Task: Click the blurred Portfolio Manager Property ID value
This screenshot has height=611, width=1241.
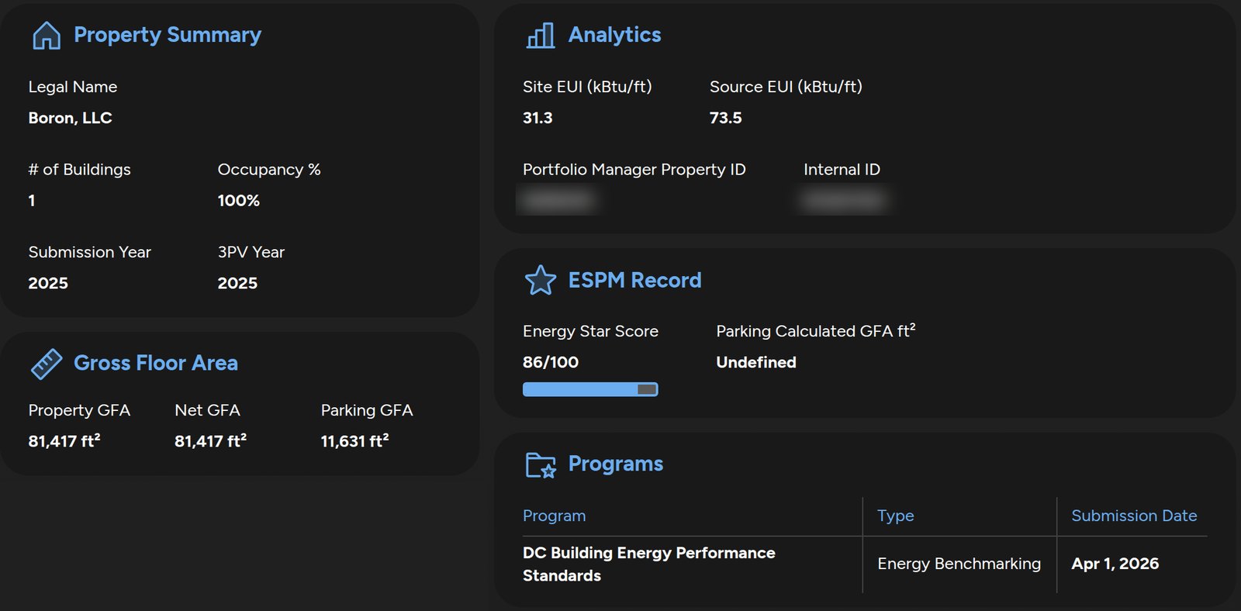Action: pyautogui.click(x=558, y=200)
